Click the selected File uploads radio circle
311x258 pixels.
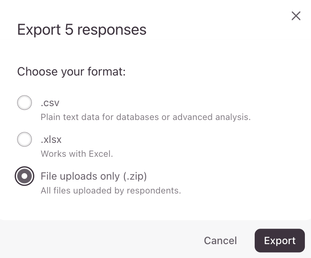[x=24, y=176]
